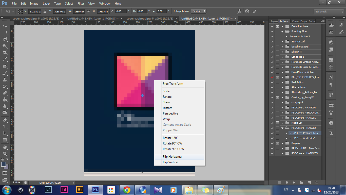This screenshot has height=195, width=346.
Task: Toggle the checkmark for Default Actions set
Action: (272, 26)
